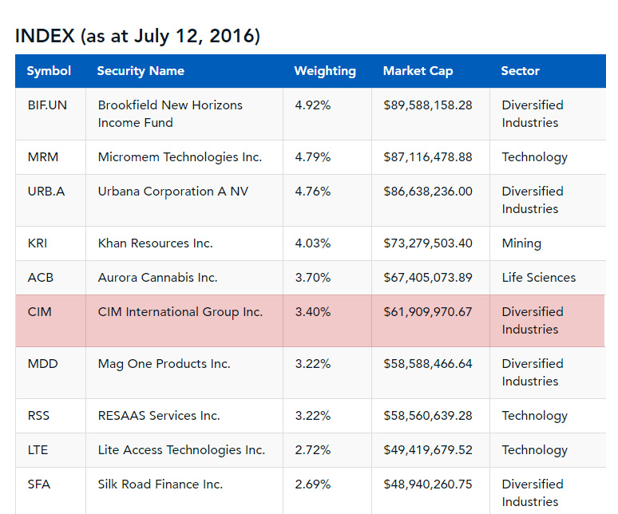Click the Symbol column header
The width and height of the screenshot is (618, 514).
pyautogui.click(x=49, y=71)
